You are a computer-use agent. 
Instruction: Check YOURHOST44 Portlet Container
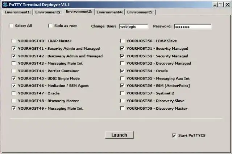coord(14,71)
